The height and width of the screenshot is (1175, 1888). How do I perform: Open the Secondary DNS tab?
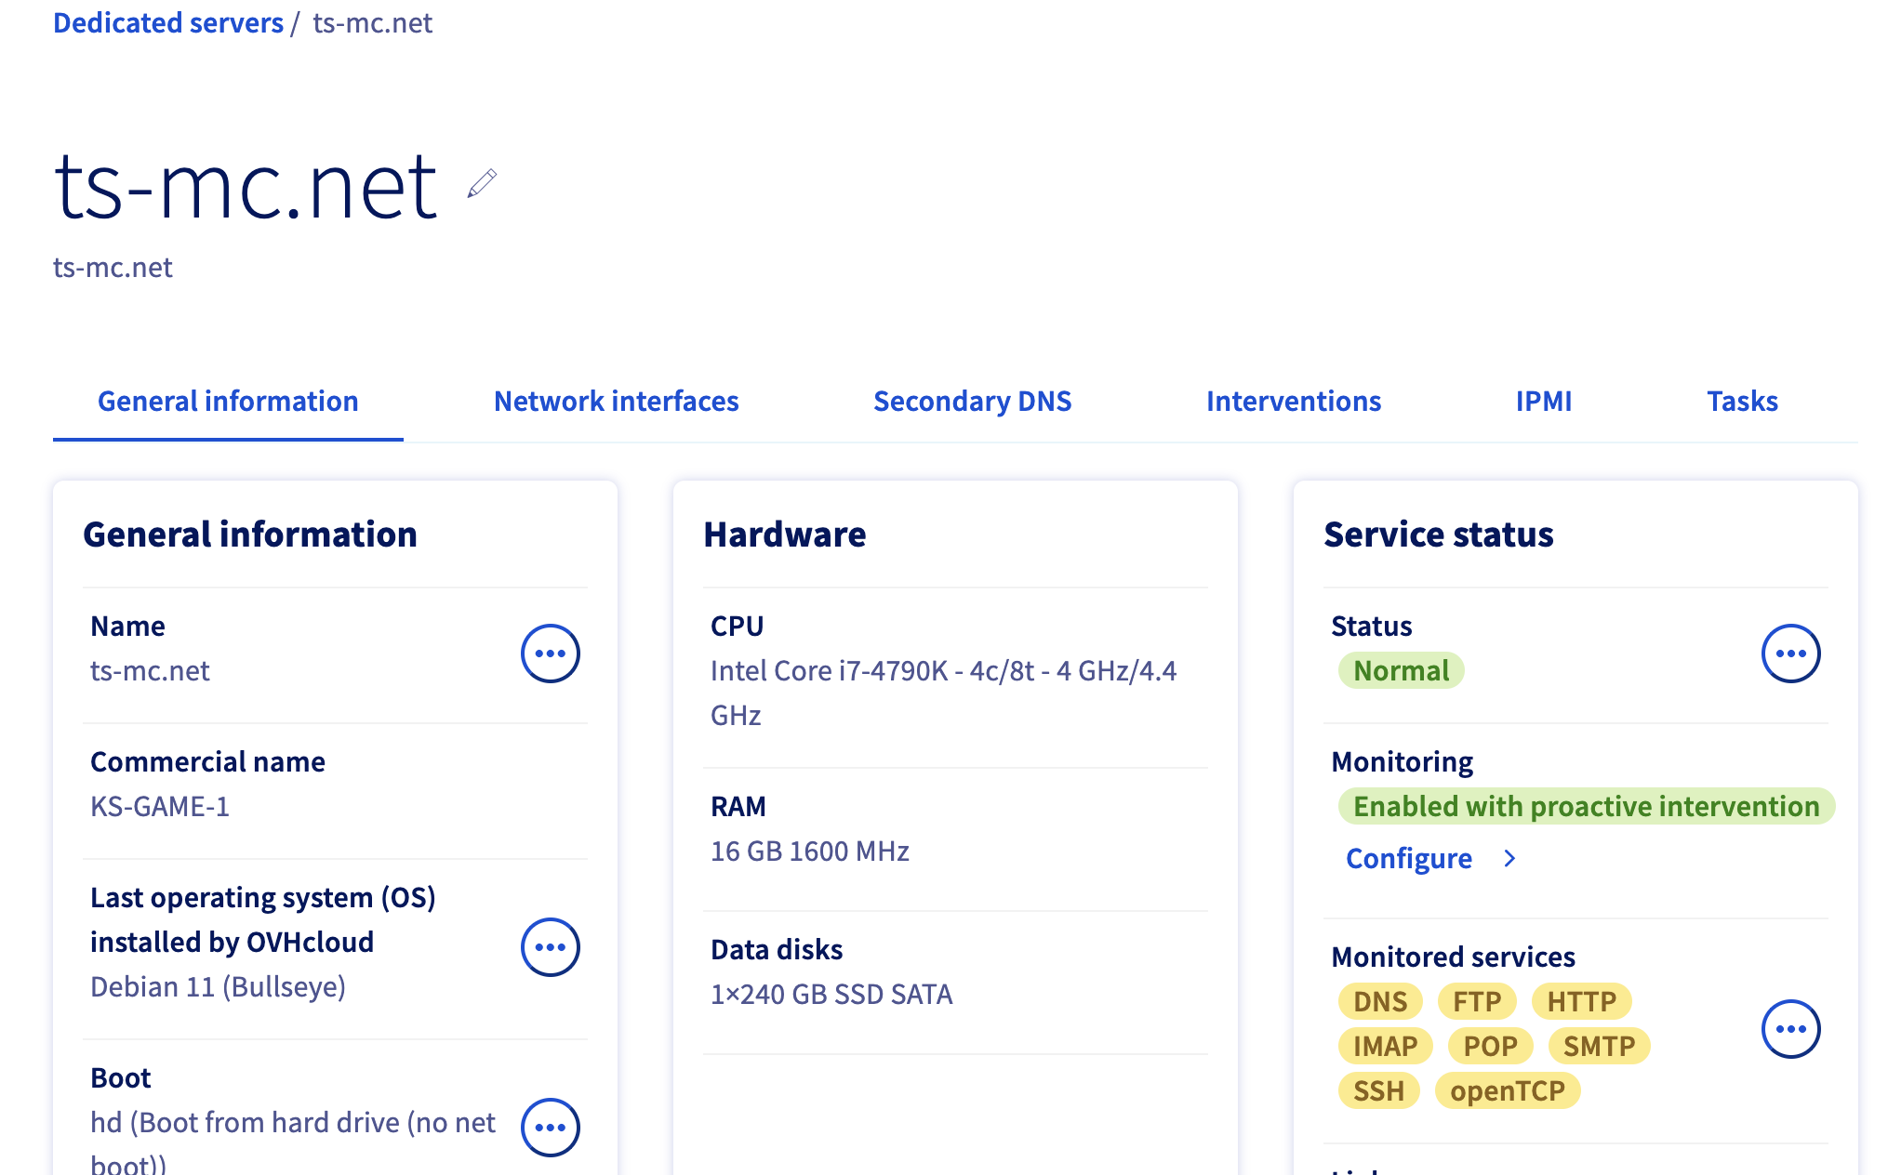click(972, 401)
